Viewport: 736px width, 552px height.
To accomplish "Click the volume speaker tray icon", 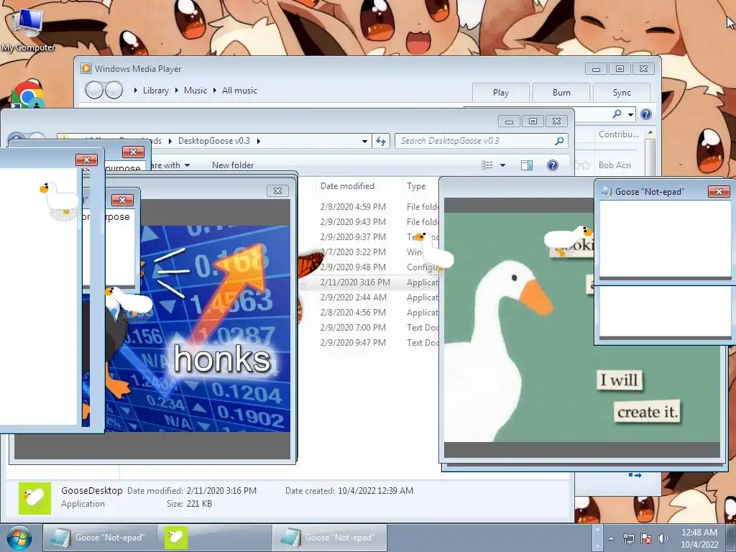I will 663,538.
